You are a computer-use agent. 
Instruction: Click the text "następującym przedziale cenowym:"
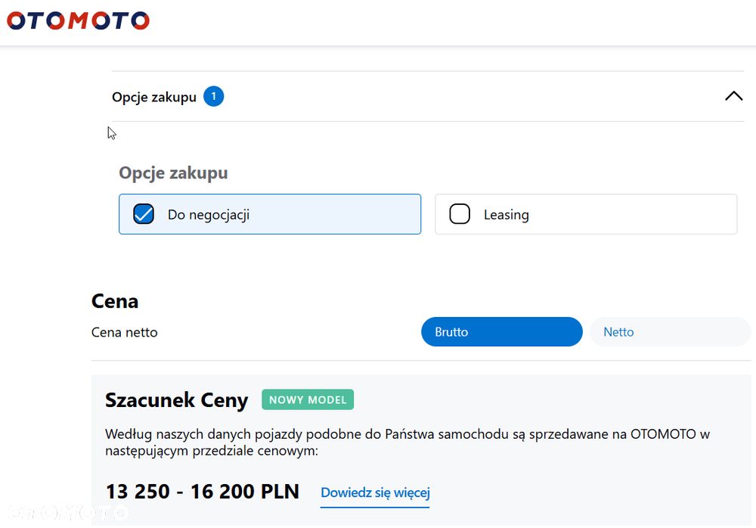coord(212,451)
